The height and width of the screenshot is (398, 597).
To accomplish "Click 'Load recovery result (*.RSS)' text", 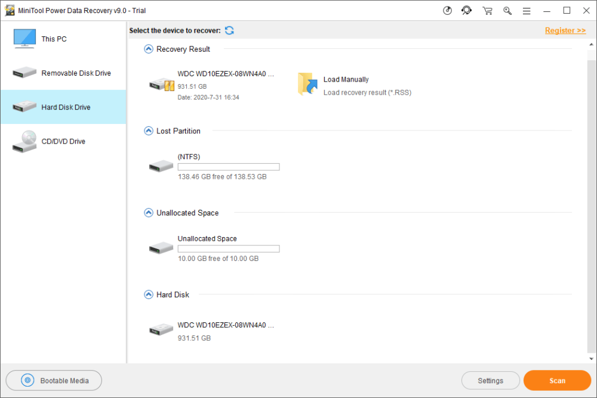I will (x=367, y=92).
